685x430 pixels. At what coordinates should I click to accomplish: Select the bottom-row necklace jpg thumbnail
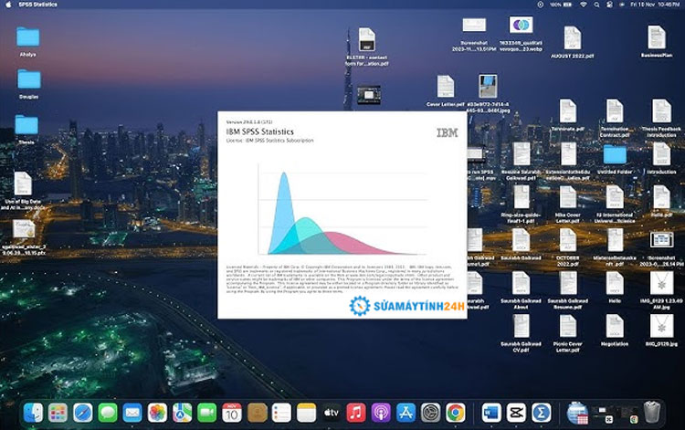pos(661,326)
